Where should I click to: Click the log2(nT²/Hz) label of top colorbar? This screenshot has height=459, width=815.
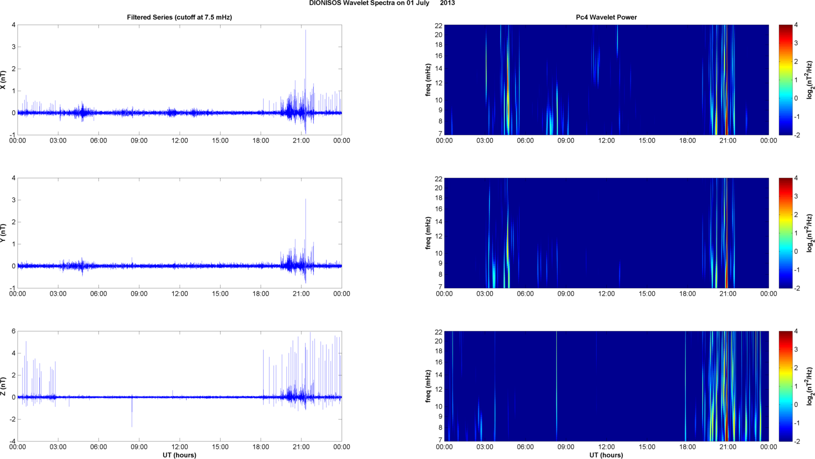[x=809, y=80]
